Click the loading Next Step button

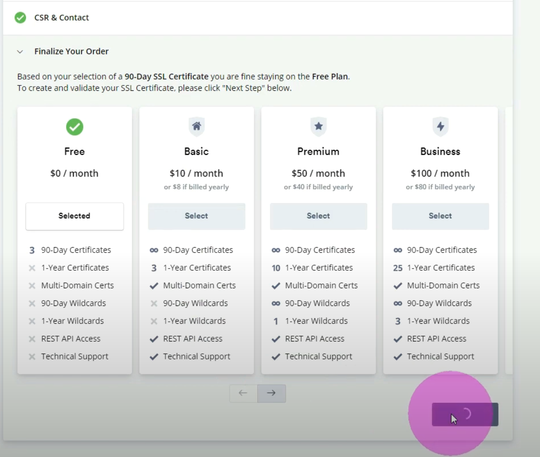coord(465,414)
